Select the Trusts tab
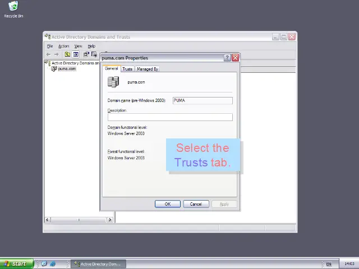The width and height of the screenshot is (359, 269). (127, 69)
